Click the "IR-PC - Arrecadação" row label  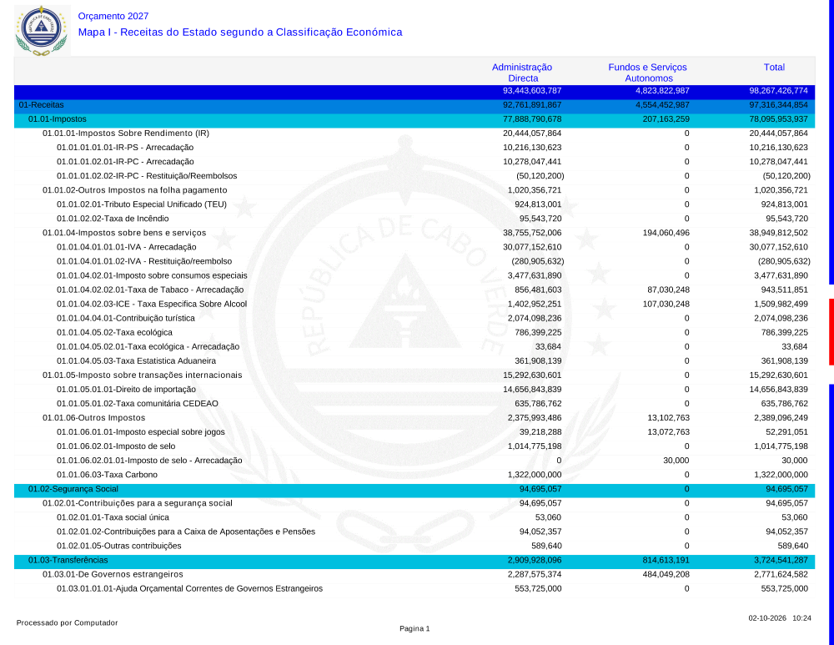[x=125, y=162]
